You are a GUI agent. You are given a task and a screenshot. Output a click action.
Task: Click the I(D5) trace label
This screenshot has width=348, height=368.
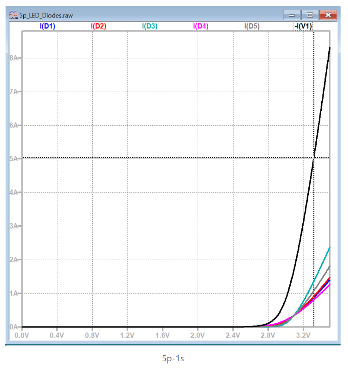coord(252,26)
